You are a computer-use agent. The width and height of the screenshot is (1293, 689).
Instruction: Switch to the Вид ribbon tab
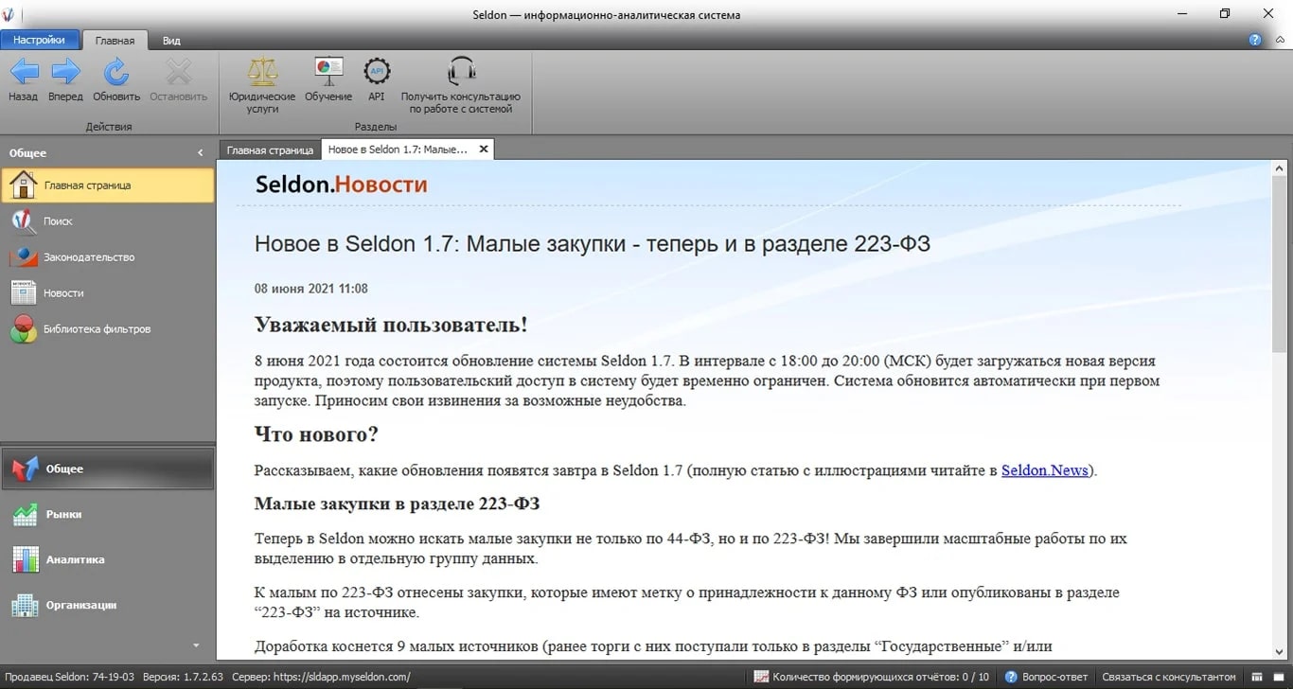(171, 41)
